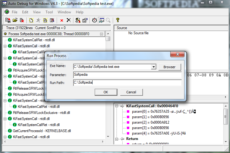Click the Source panel header

pyautogui.click(x=171, y=28)
